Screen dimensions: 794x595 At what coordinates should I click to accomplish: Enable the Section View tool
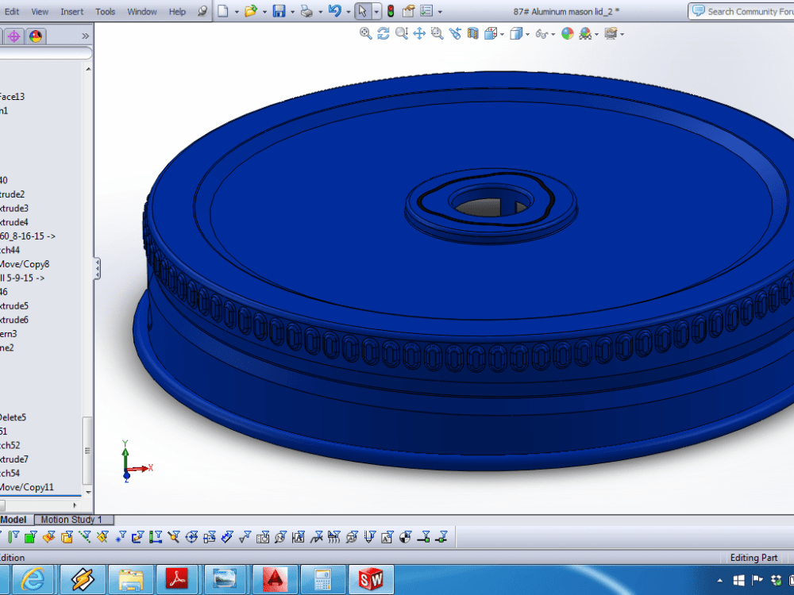pos(471,34)
